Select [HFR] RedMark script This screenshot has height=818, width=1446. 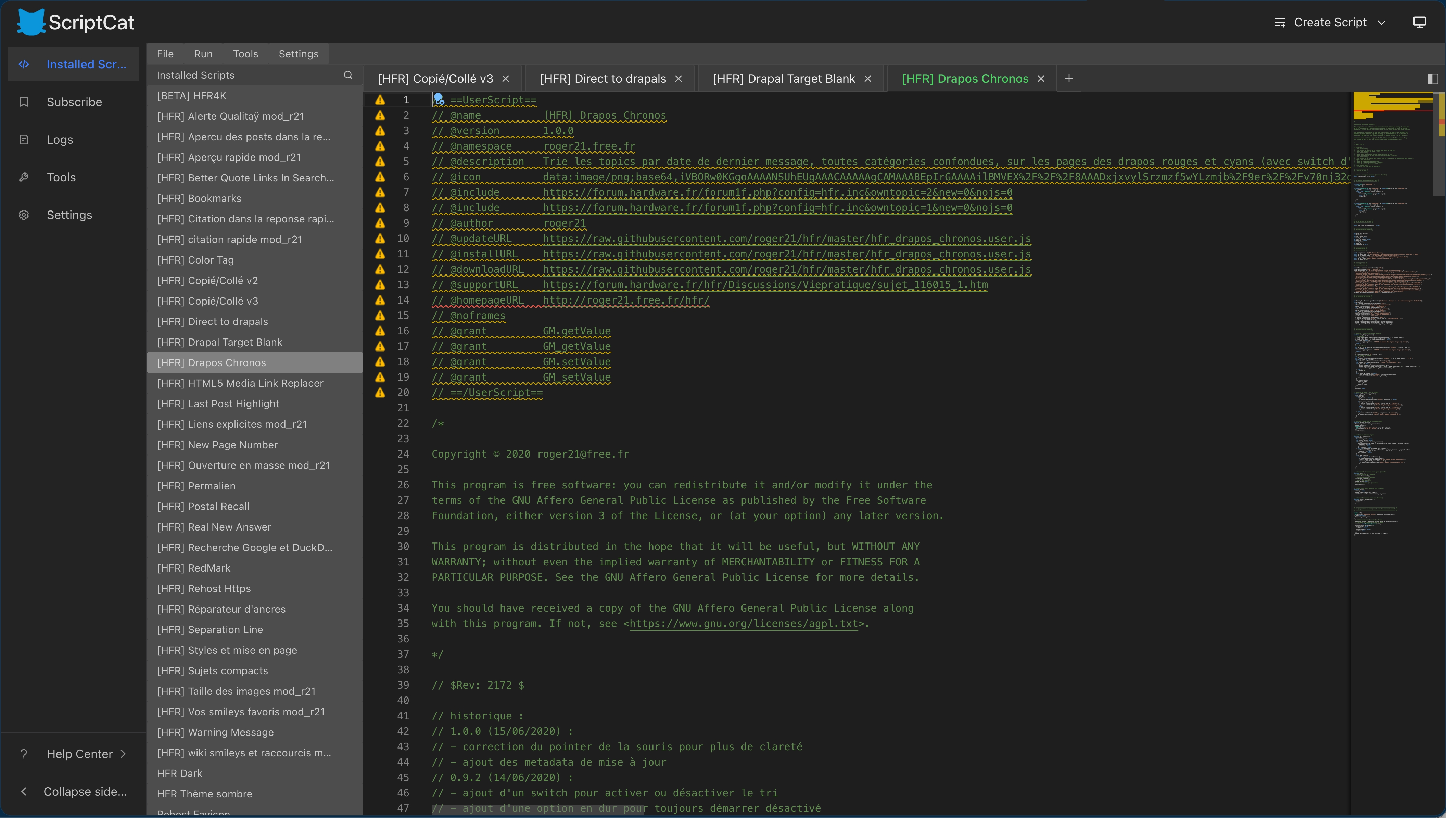(x=255, y=568)
